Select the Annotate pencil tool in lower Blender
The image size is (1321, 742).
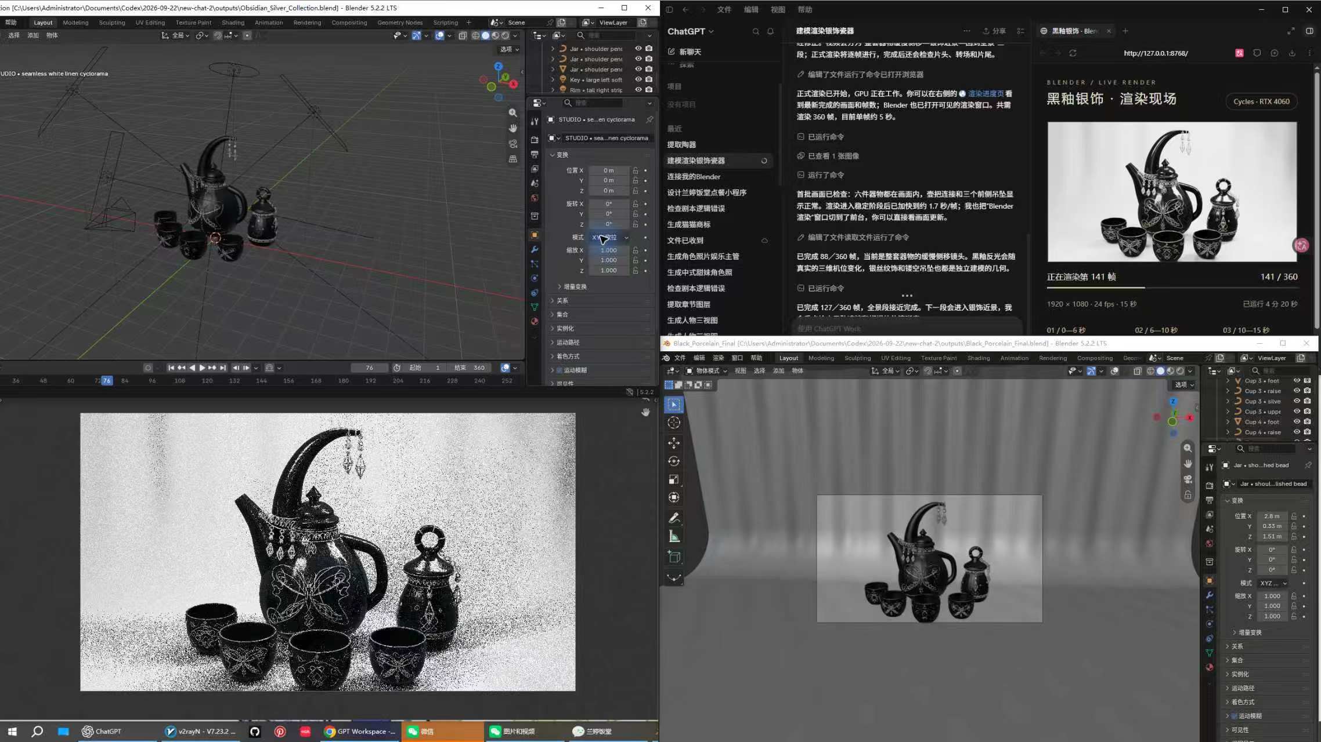(674, 518)
